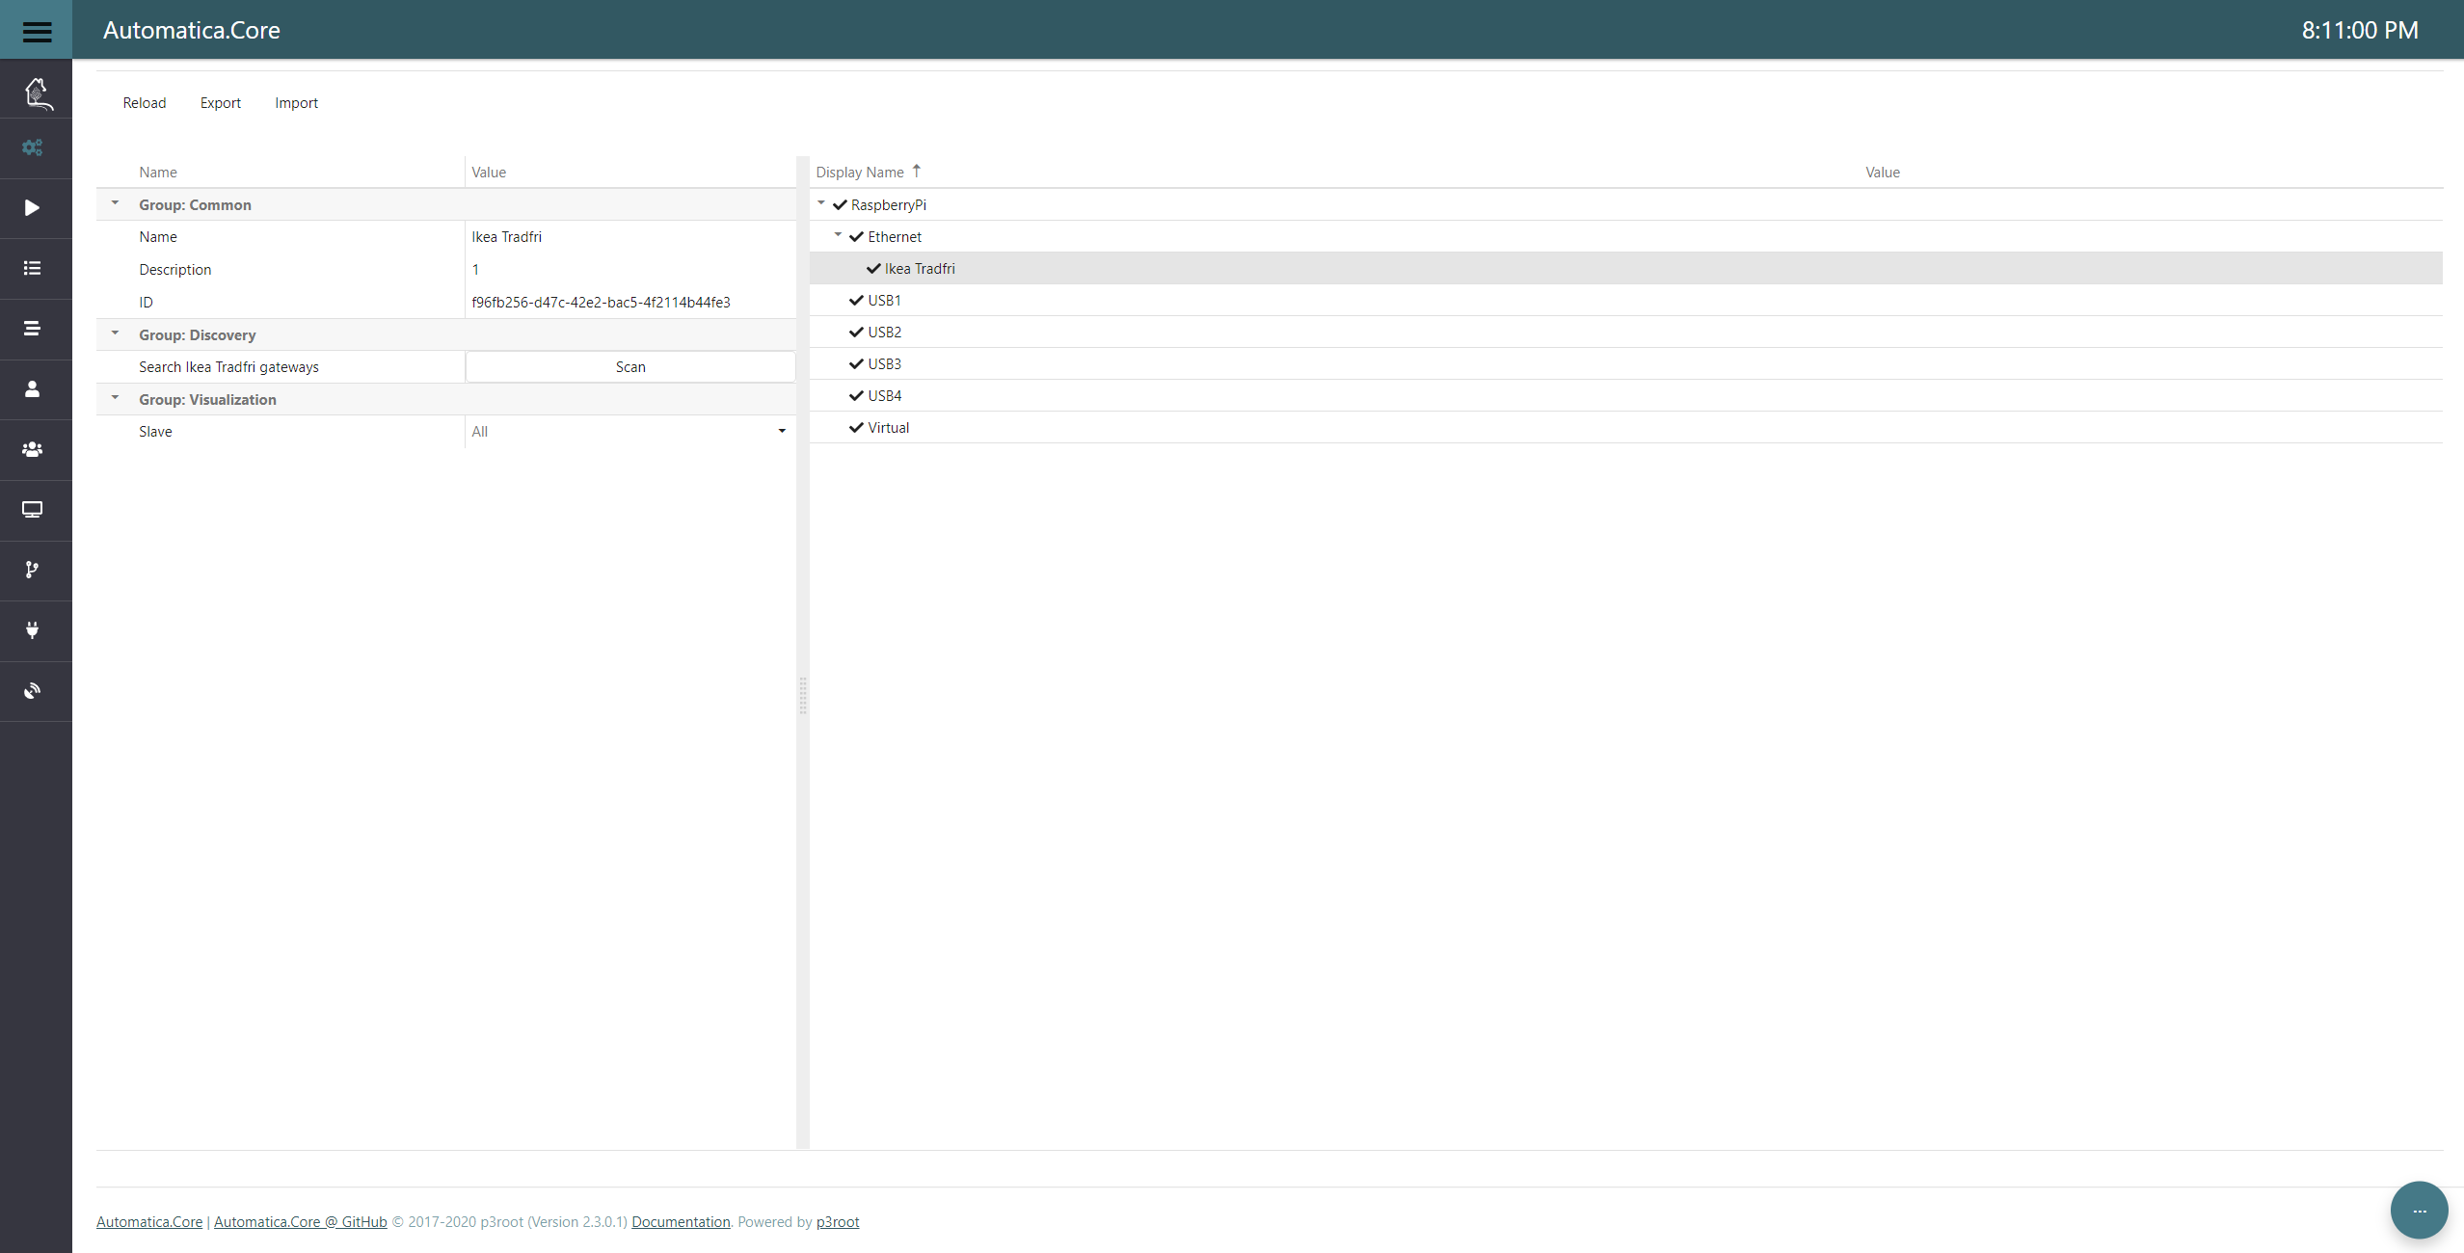The width and height of the screenshot is (2464, 1253).
Task: Click the hamburger menu icon
Action: coord(37,29)
